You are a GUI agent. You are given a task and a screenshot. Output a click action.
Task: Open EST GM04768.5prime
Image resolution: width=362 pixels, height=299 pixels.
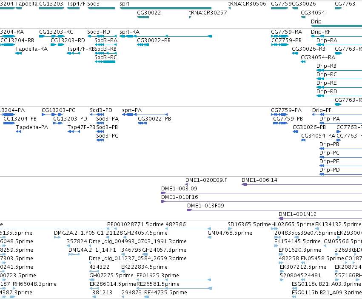(209, 237)
